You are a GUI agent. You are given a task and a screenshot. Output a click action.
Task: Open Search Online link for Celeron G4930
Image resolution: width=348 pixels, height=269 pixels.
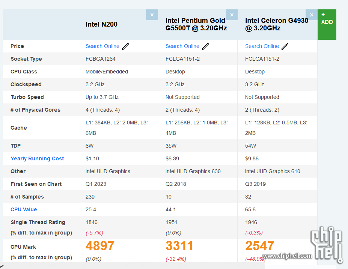click(262, 46)
